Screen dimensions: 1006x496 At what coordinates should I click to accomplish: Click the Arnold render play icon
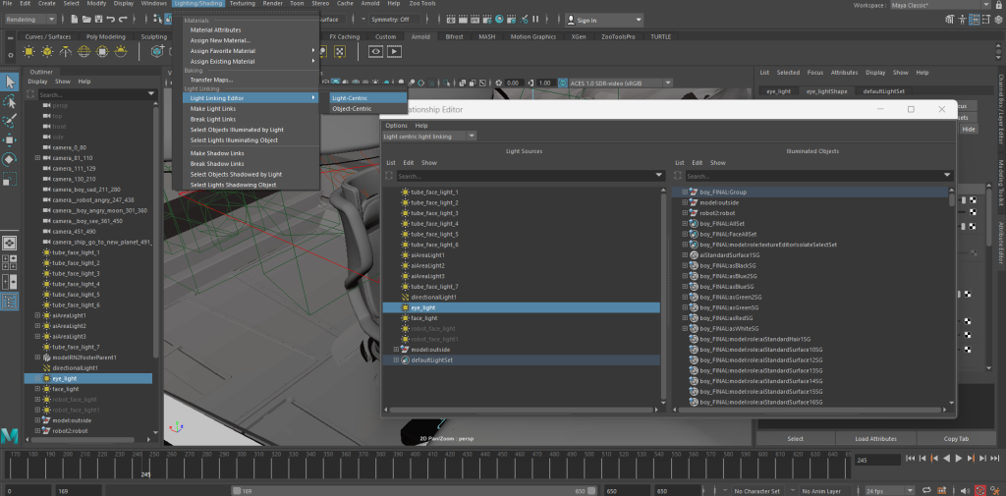394,51
